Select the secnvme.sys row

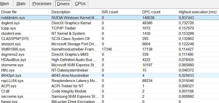110,96
